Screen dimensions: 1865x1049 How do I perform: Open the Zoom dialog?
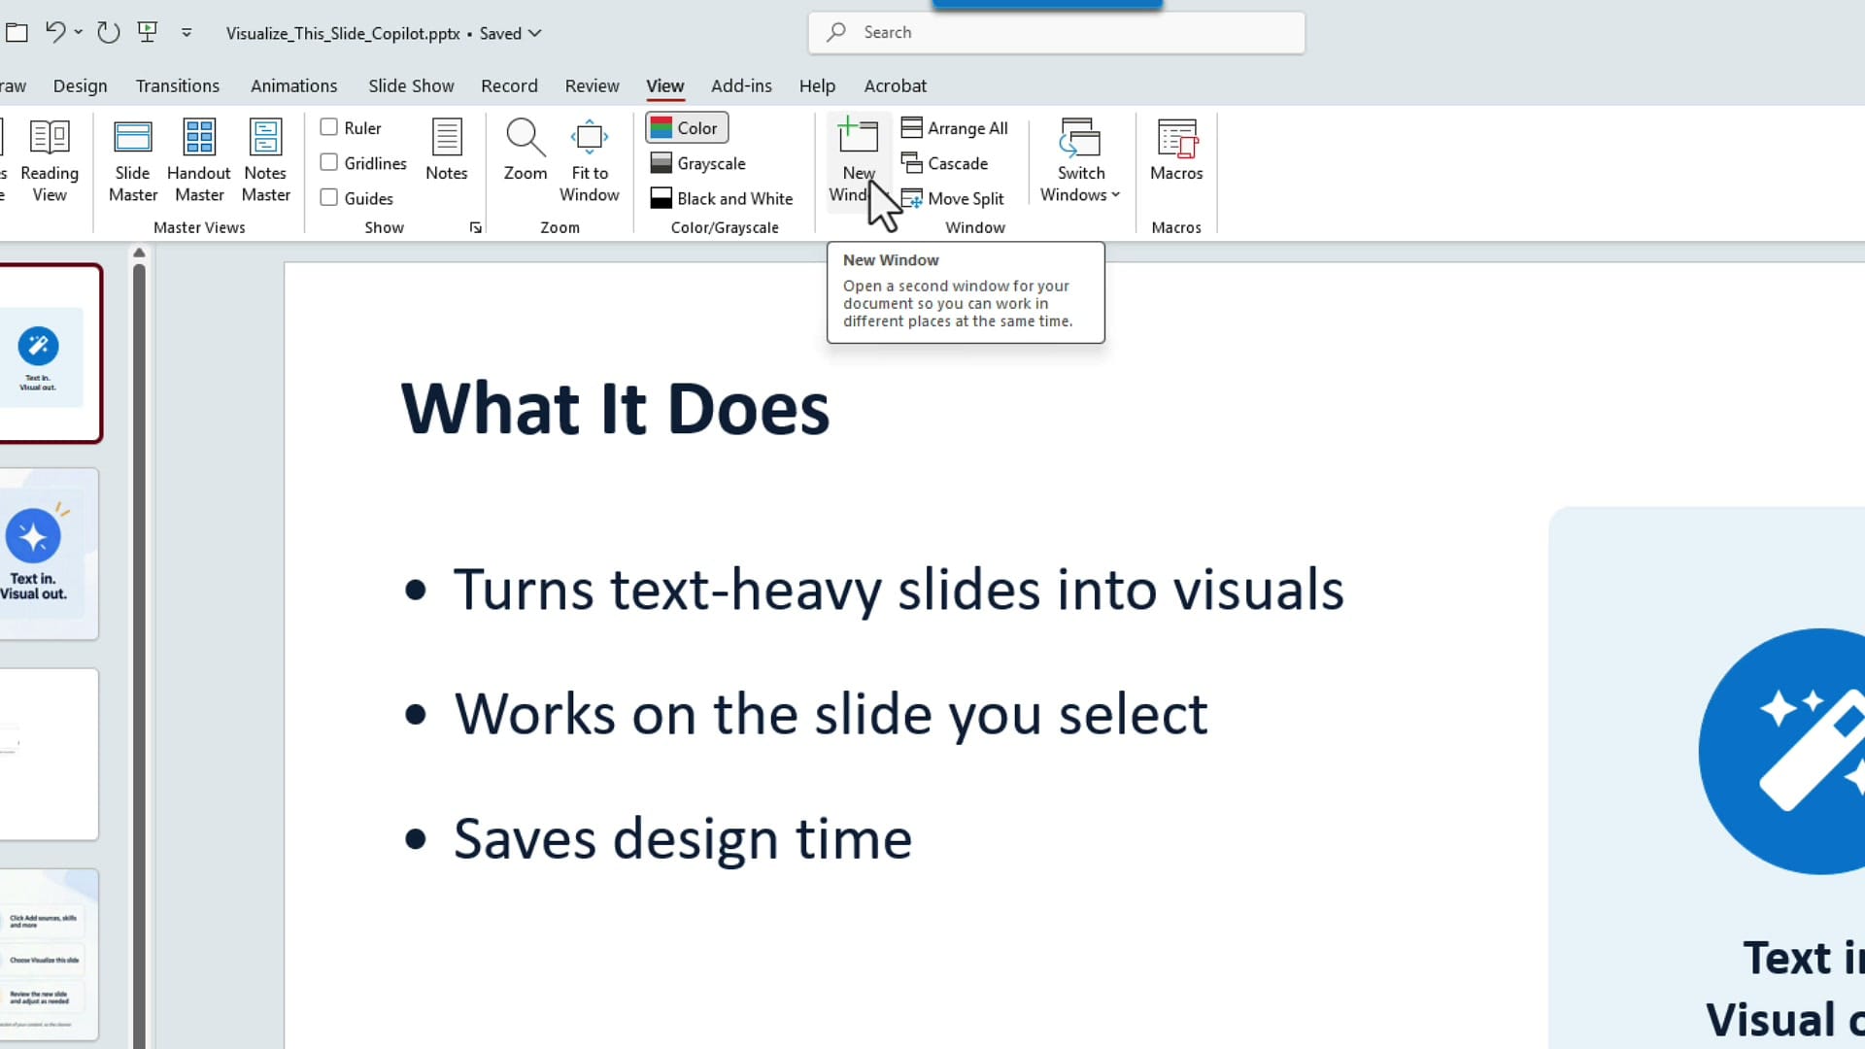coord(526,151)
